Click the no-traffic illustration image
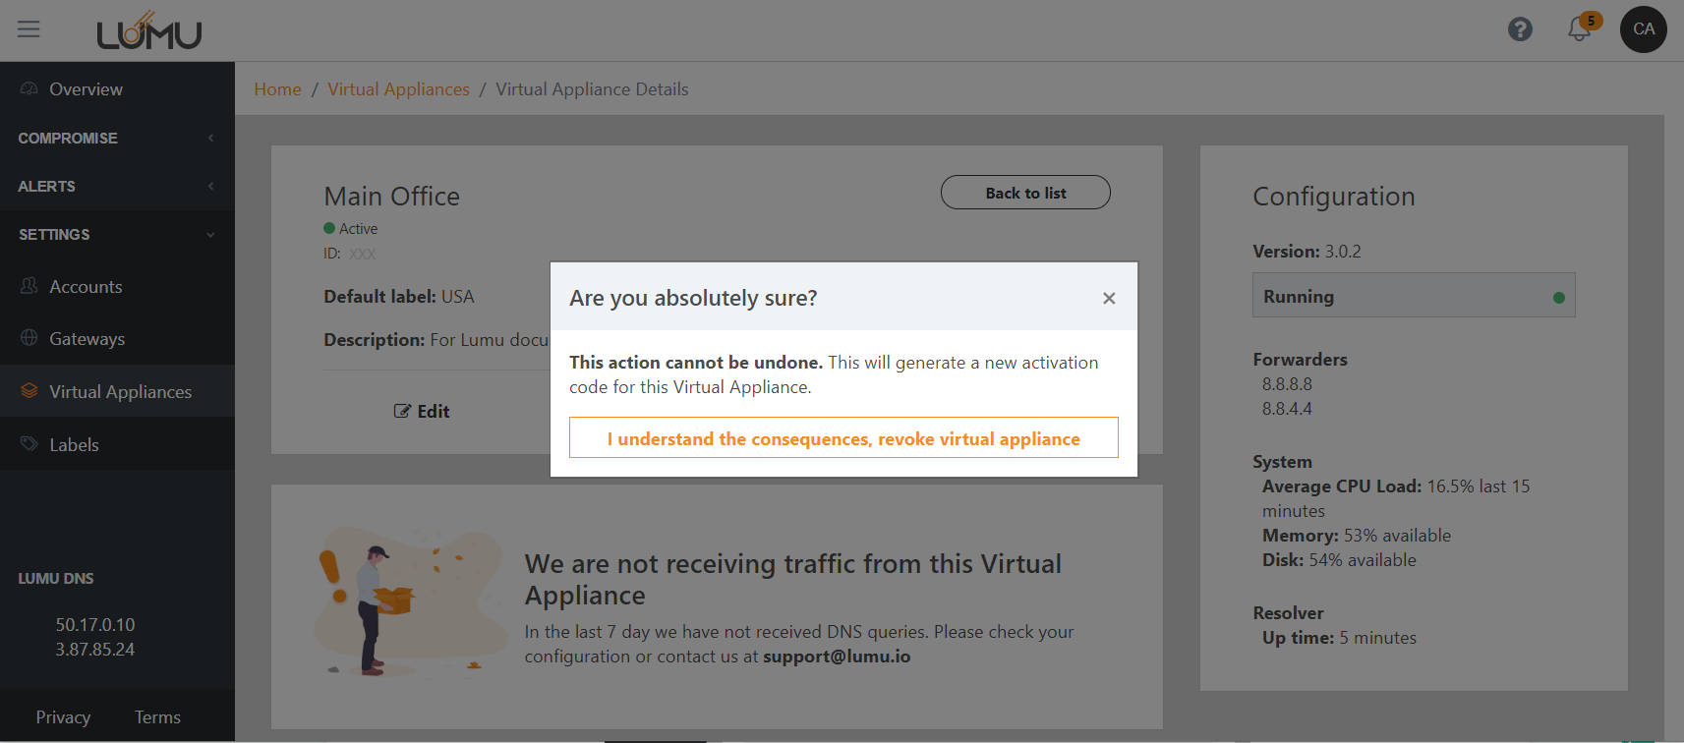1684x743 pixels. [x=411, y=602]
